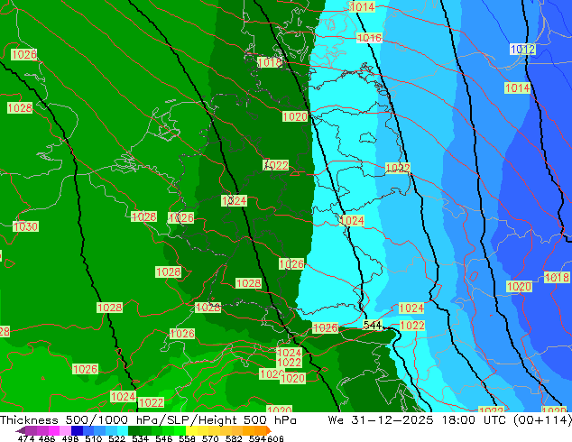Select the 1012 isobar label at top right
The width and height of the screenshot is (572, 442).
point(522,50)
